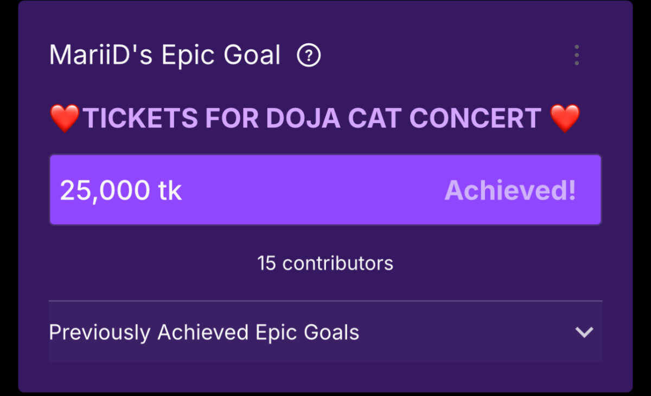This screenshot has height=396, width=651.
Task: Click the red heart before TICKETS
Action: [x=65, y=118]
